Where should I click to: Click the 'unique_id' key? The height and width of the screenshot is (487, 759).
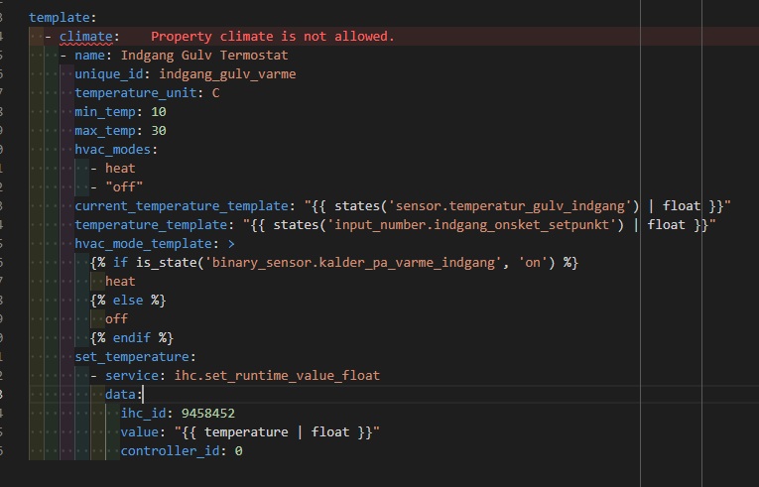[x=109, y=74]
